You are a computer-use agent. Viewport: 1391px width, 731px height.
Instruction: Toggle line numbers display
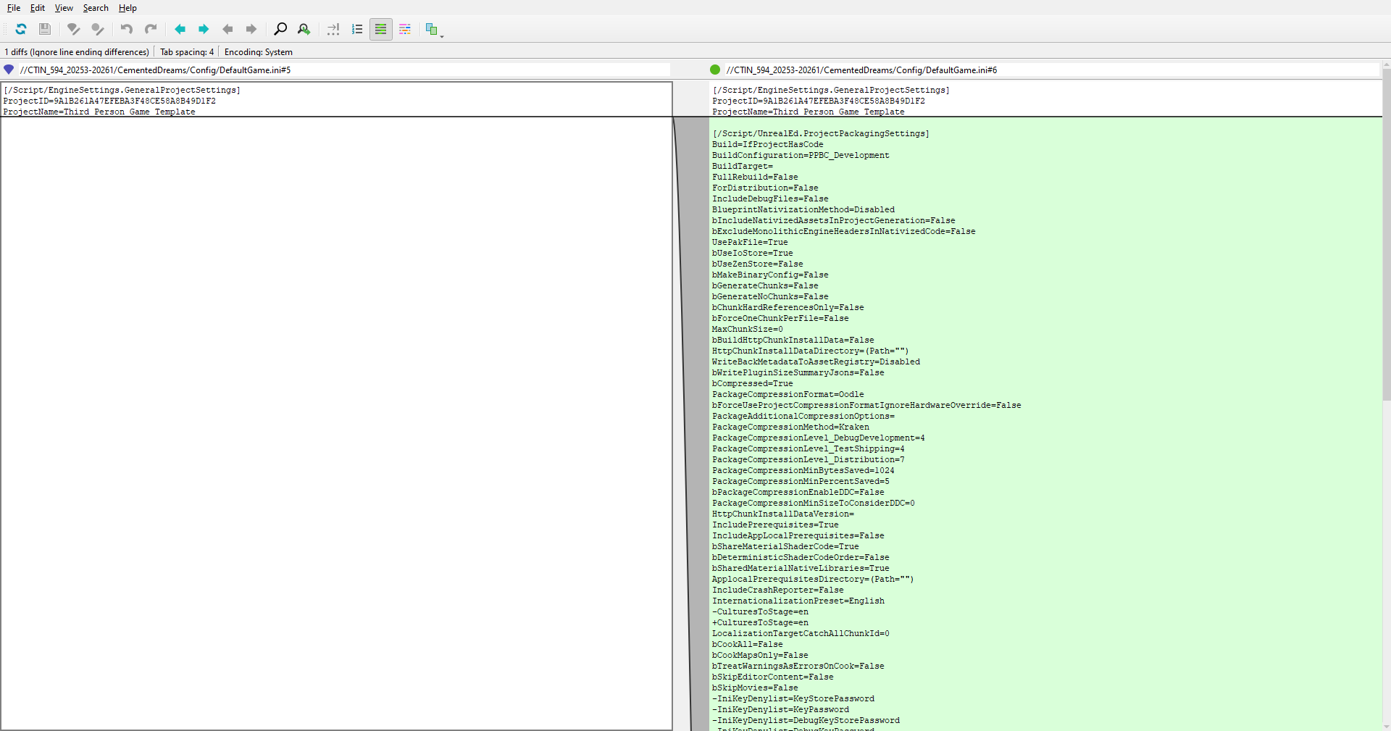[x=357, y=29]
